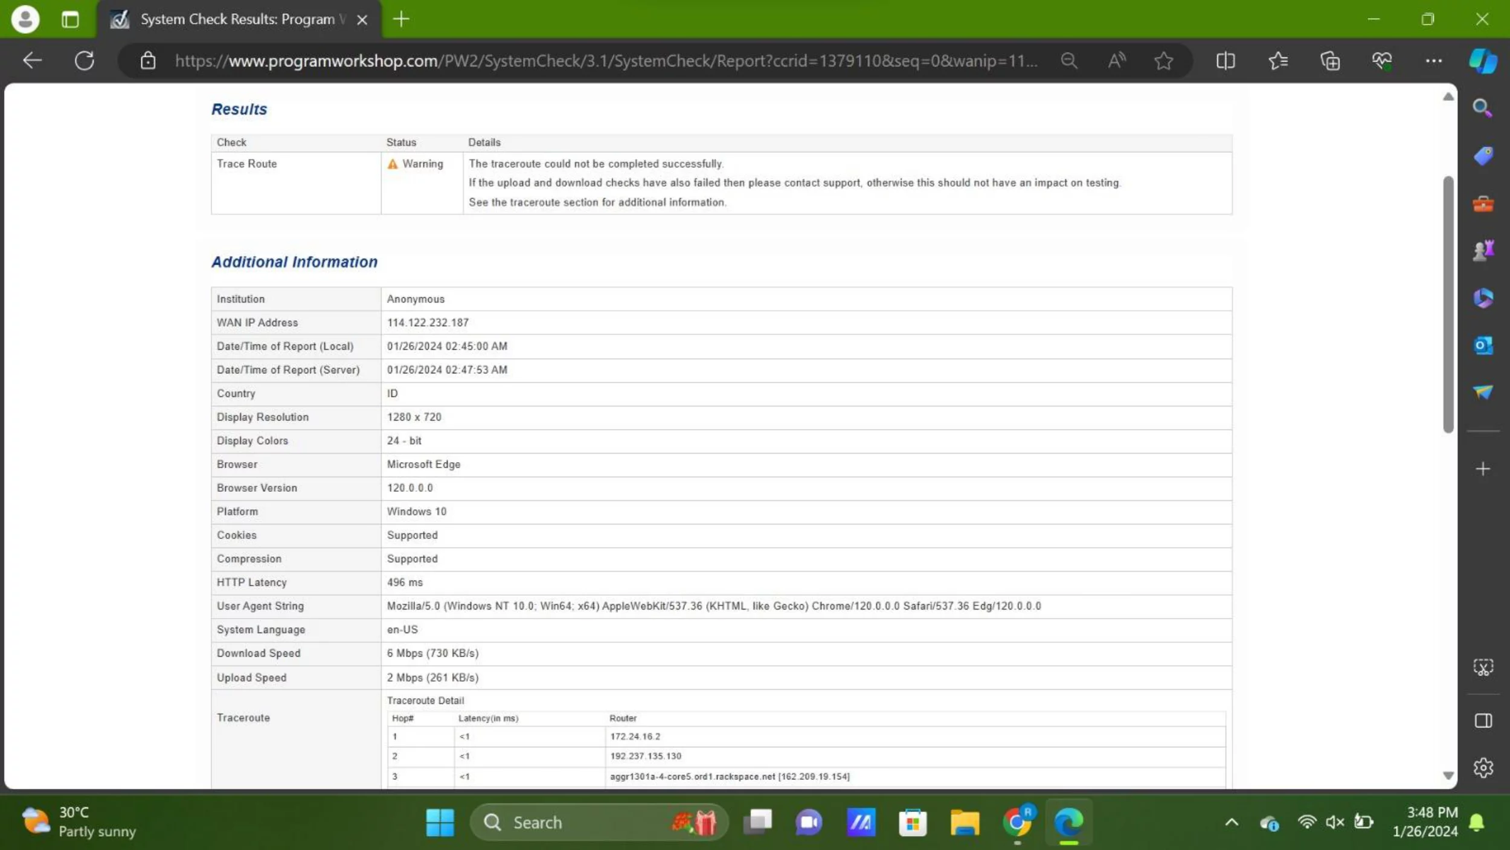
Task: Open the sidebar Shopping tag icon
Action: click(x=1483, y=156)
